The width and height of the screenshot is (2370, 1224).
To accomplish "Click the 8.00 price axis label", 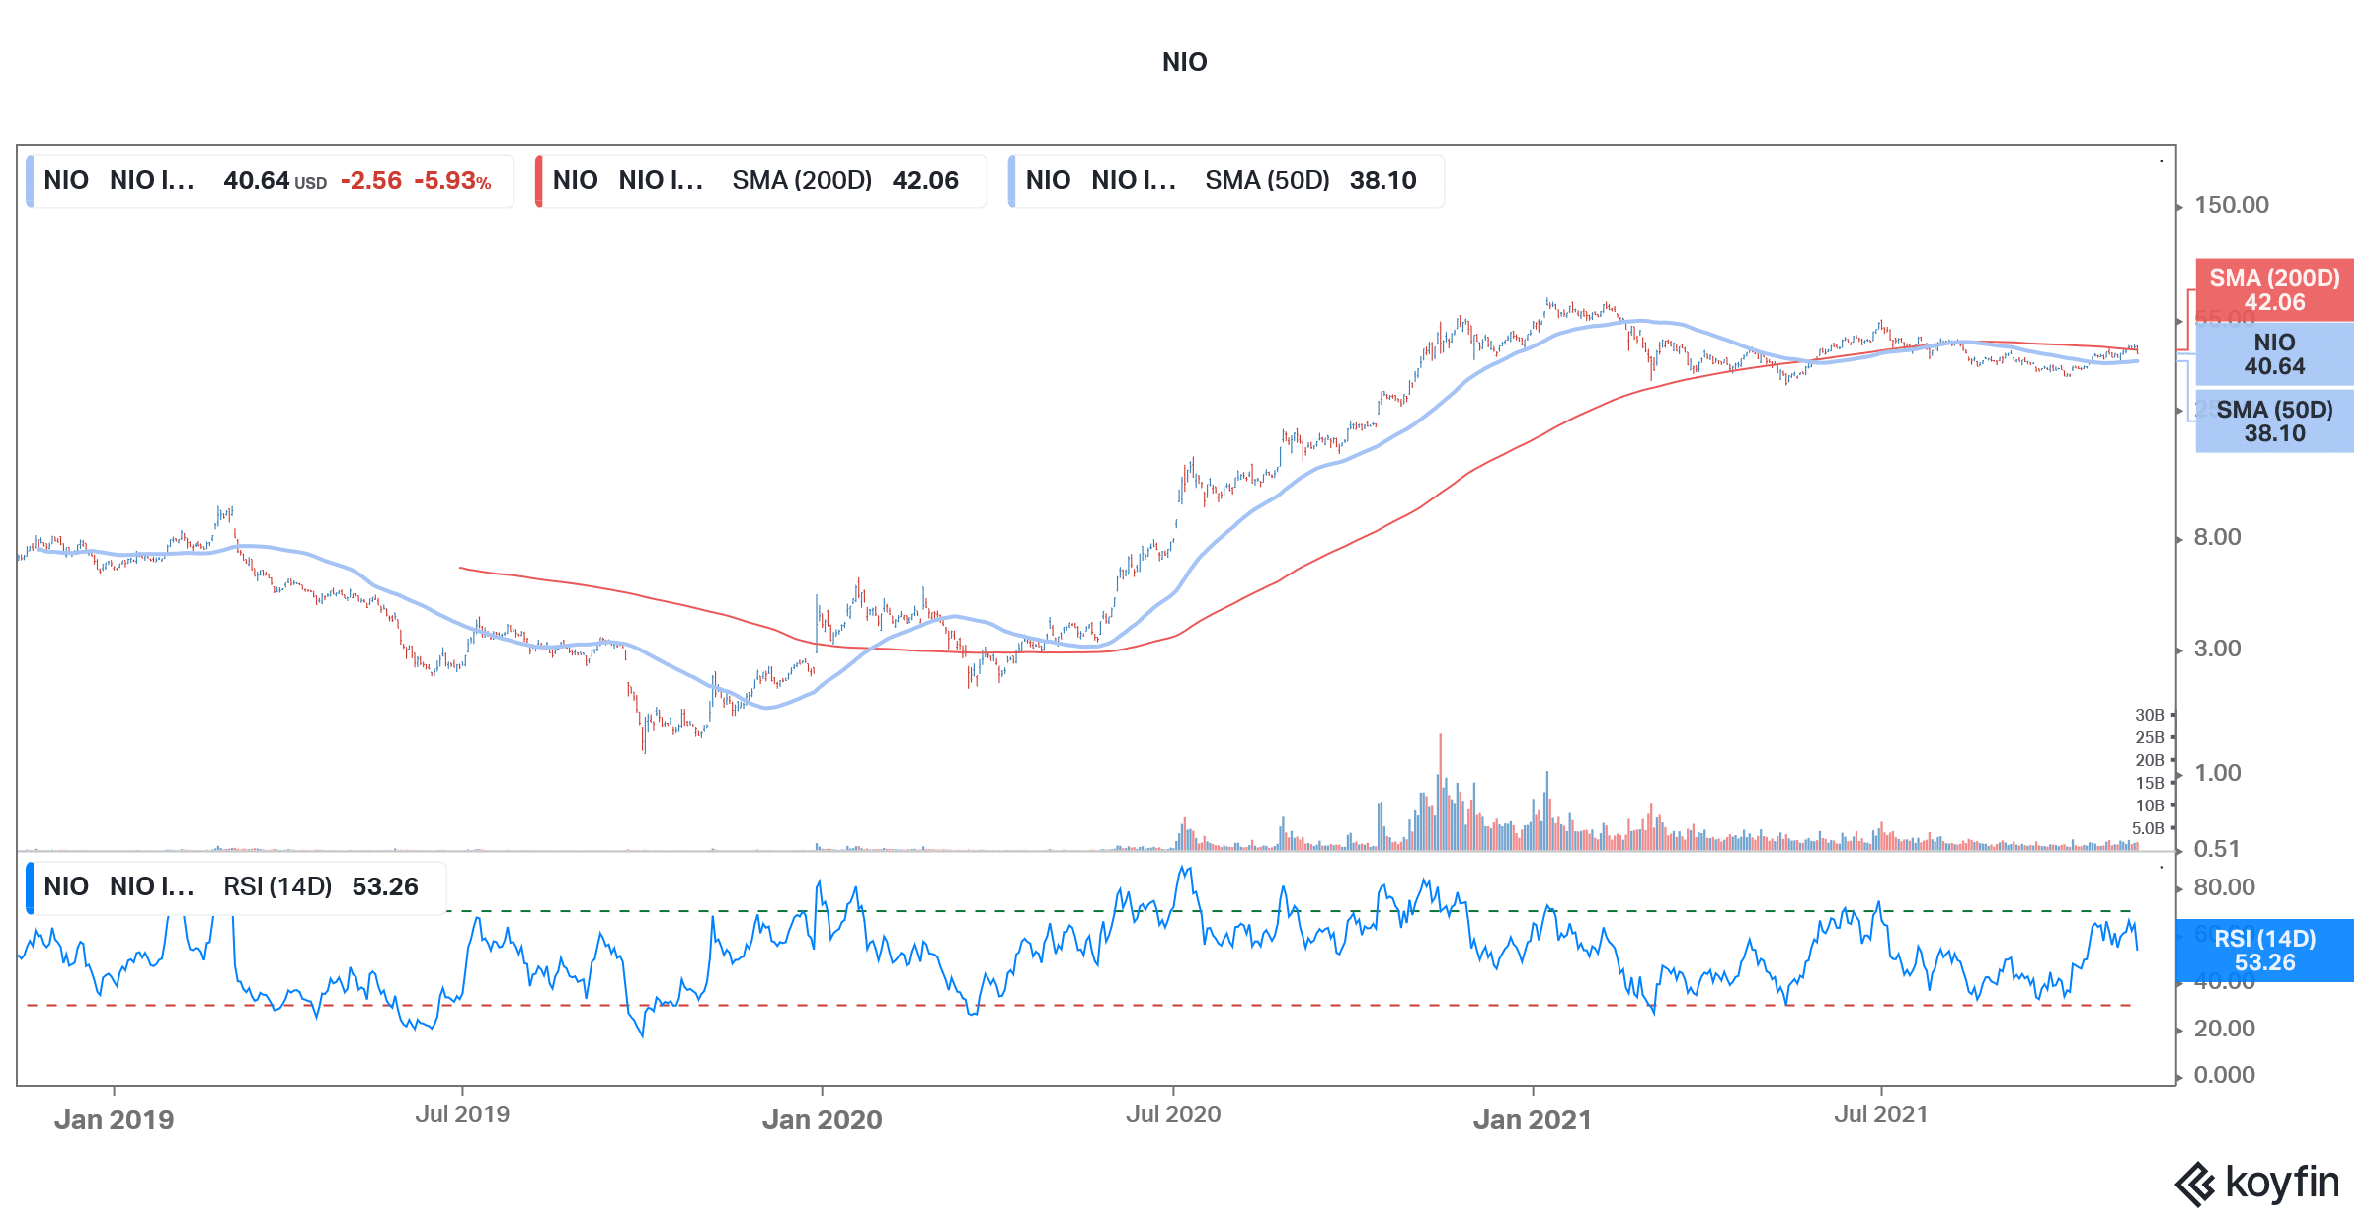I will pos(2217,537).
